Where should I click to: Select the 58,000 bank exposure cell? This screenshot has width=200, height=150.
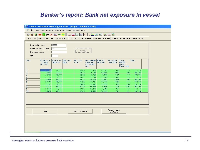57,75
